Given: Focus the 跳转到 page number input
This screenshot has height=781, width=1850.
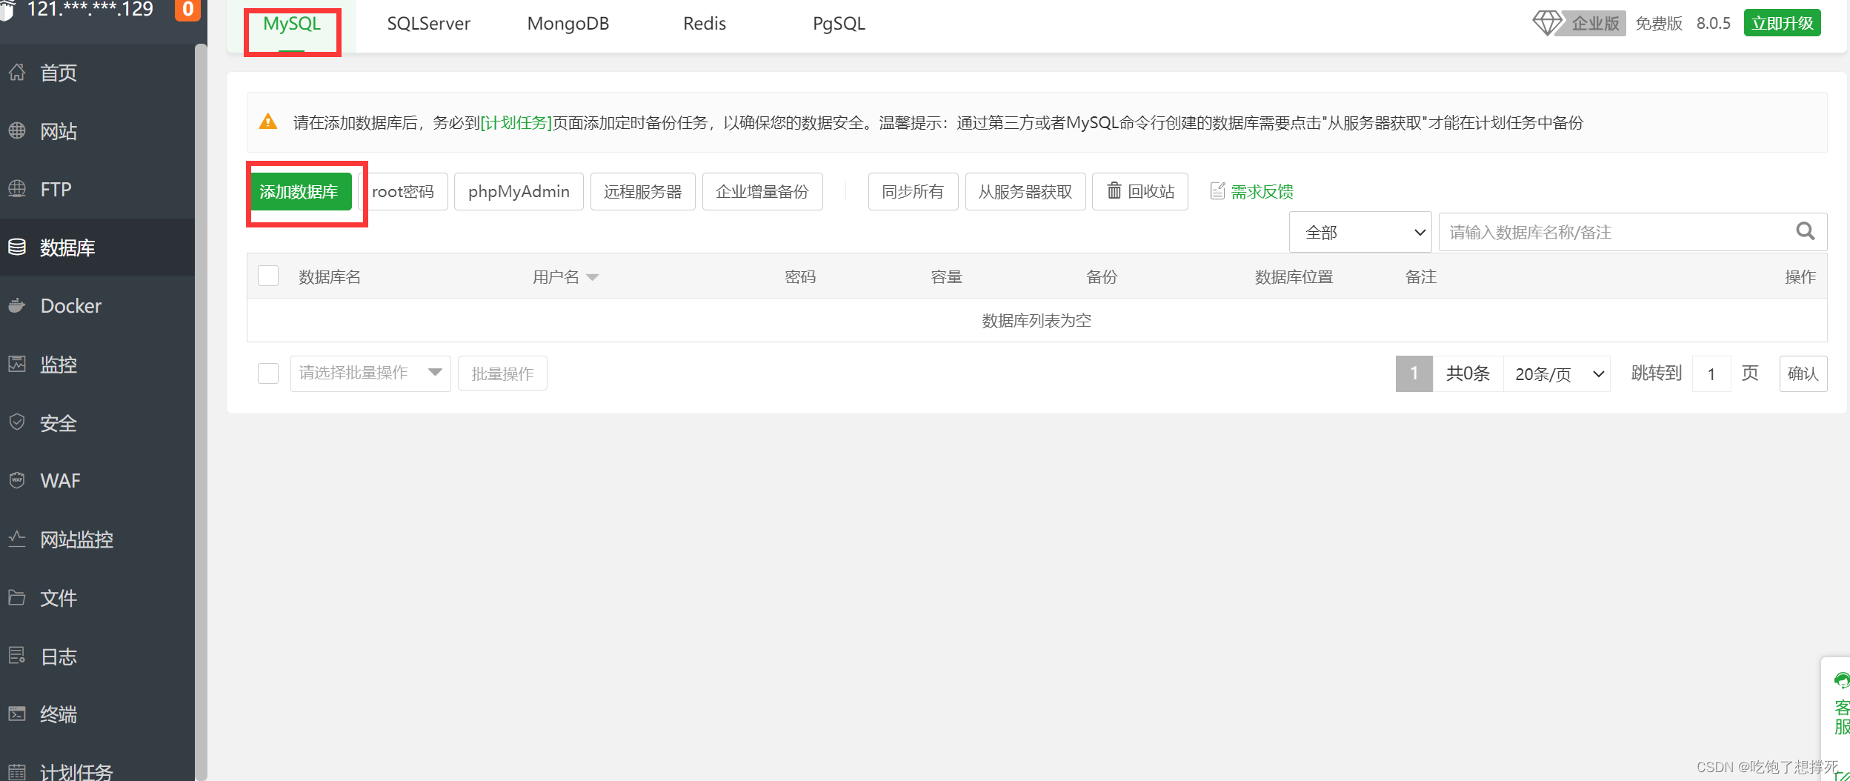Looking at the screenshot, I should [1711, 373].
